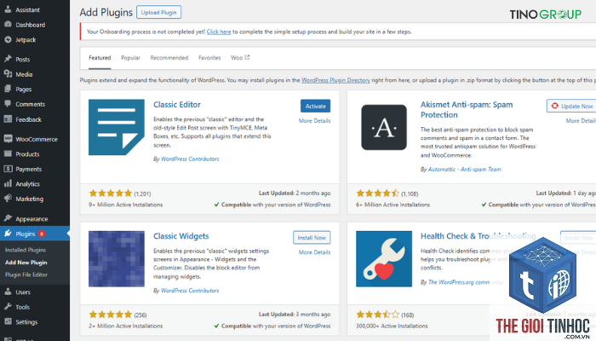Open the Recommended tab
Image resolution: width=596 pixels, height=341 pixels.
[169, 58]
